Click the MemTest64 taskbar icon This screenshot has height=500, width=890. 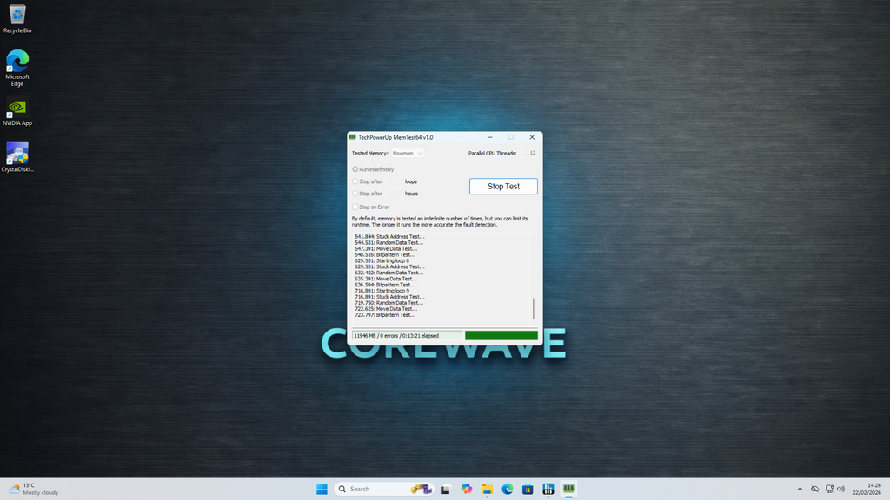click(569, 489)
